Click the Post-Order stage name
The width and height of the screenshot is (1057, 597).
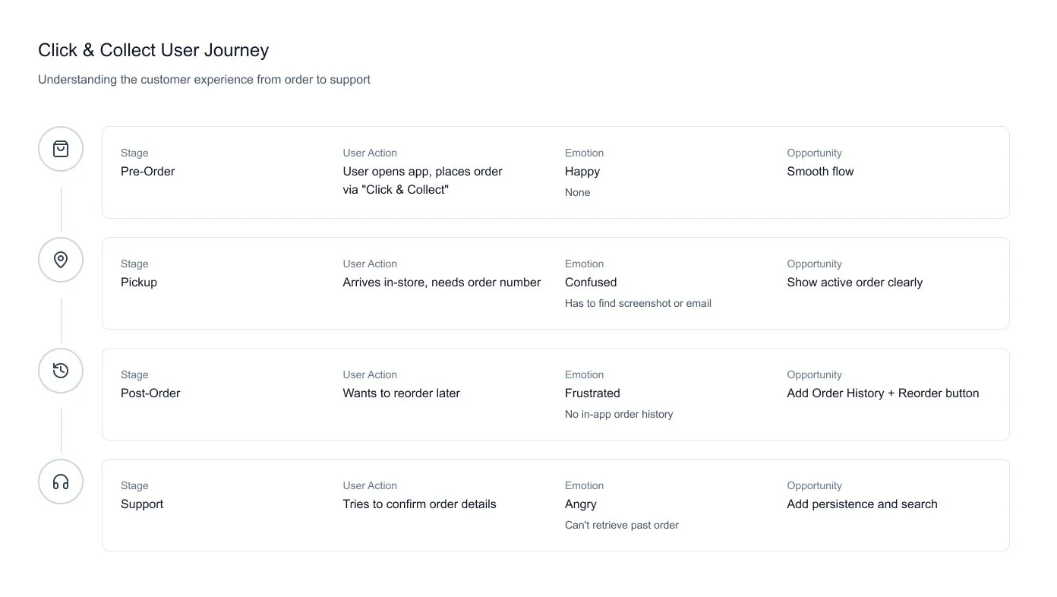(150, 393)
